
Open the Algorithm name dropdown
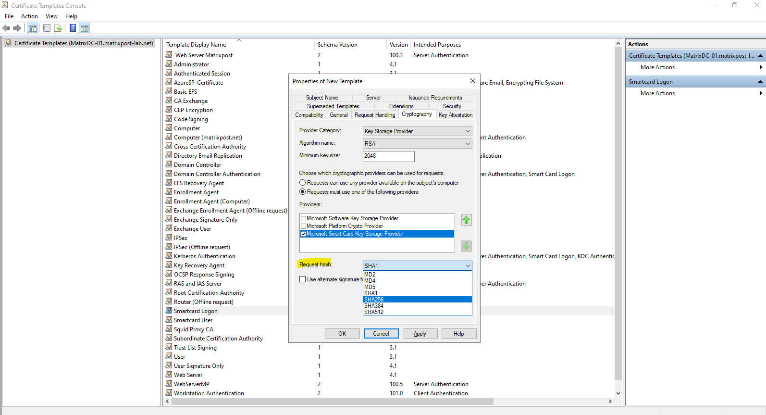pos(418,144)
